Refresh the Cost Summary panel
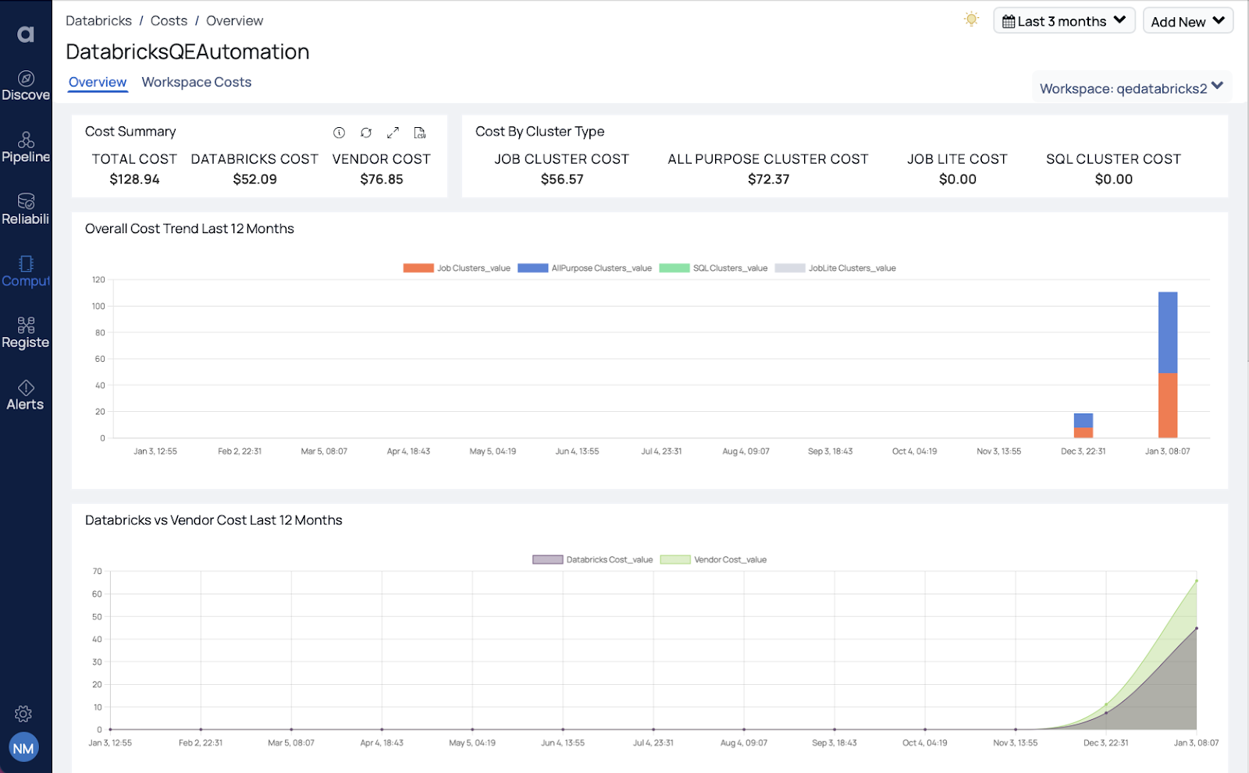The height and width of the screenshot is (773, 1249). point(365,133)
